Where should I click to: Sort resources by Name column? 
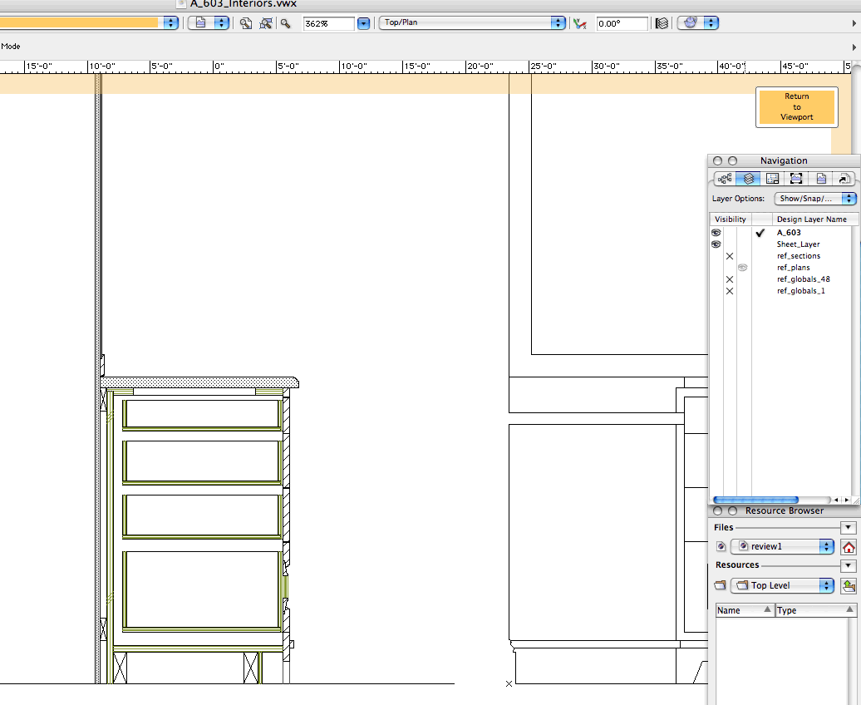pyautogui.click(x=744, y=610)
